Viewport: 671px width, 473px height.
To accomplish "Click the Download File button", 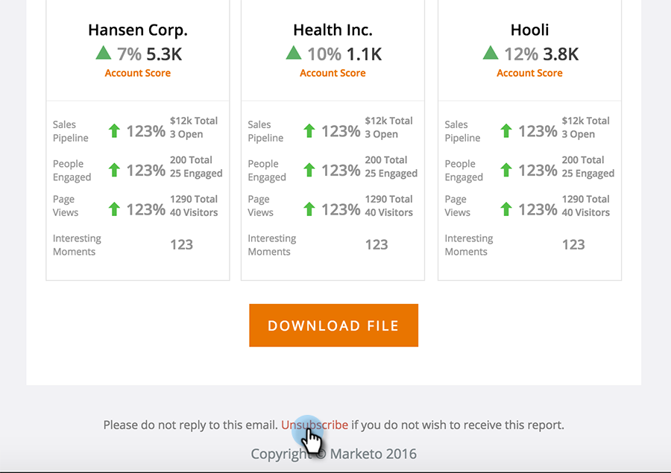I will (x=333, y=326).
